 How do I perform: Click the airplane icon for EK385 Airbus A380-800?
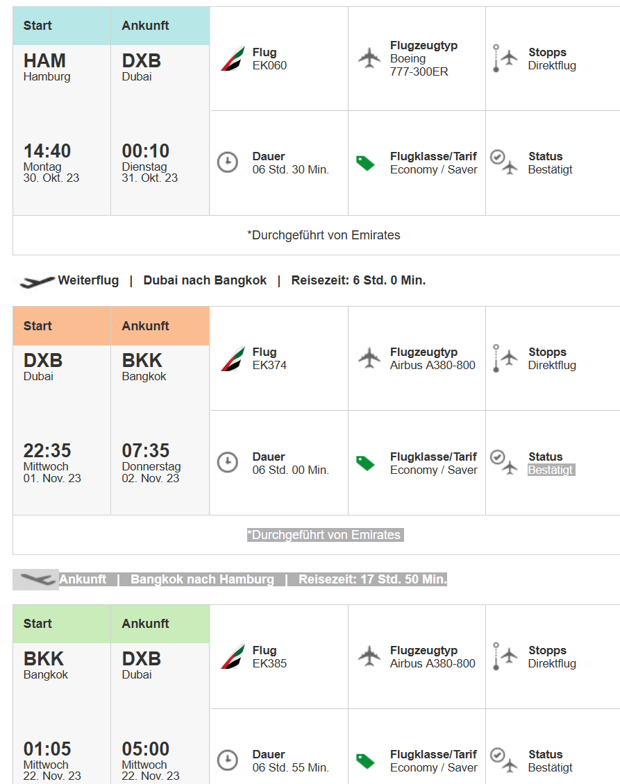[x=370, y=656]
